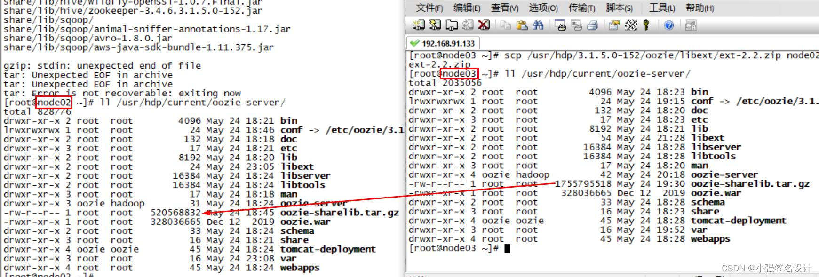Click the Public Key (key) icon
Viewport: 819px width, 277px height.
[x=647, y=25]
